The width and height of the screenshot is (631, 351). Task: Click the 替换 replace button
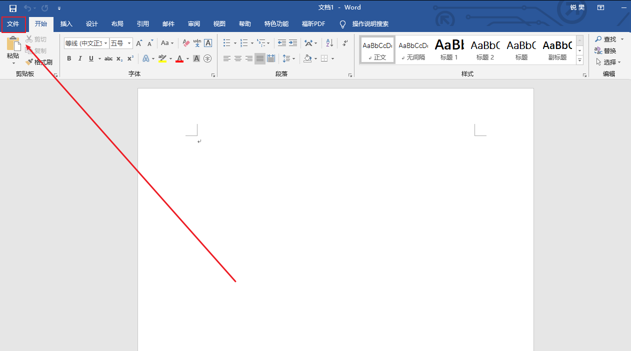tap(605, 50)
